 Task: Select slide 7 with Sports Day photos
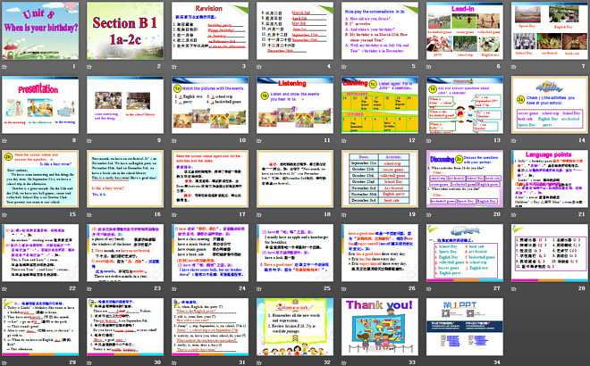pyautogui.click(x=550, y=30)
